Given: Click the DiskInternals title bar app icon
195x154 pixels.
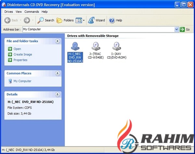Looking at the screenshot, I should 4,5.
